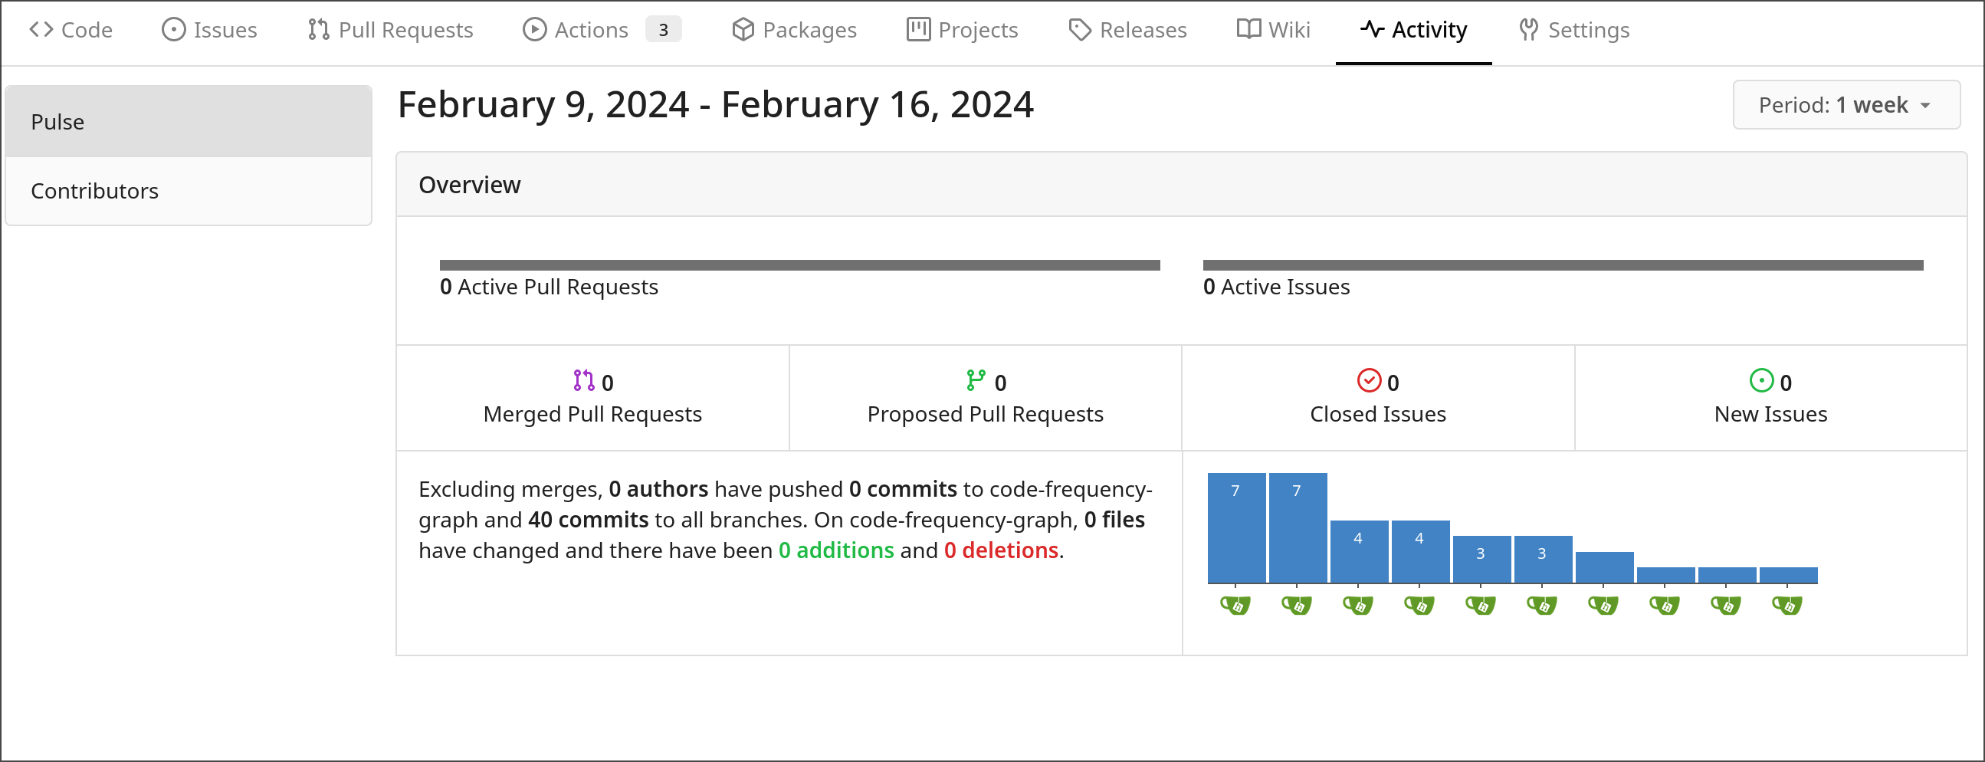Click the green proposed pull request branch icon
Viewport: 1985px width, 762px height.
976,380
